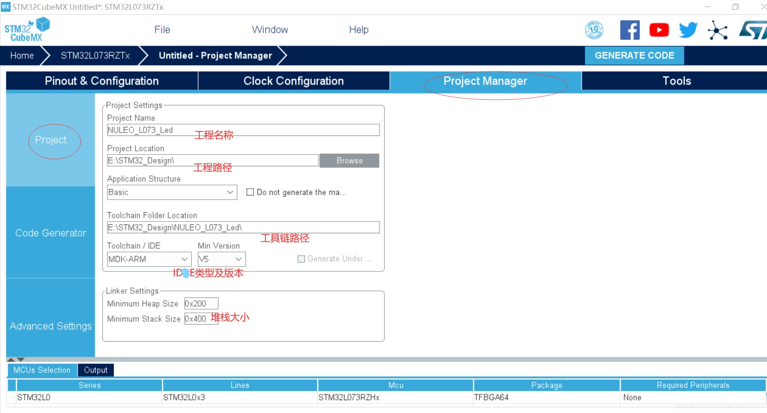
Task: Select the None peripherals cell
Action: [693, 397]
